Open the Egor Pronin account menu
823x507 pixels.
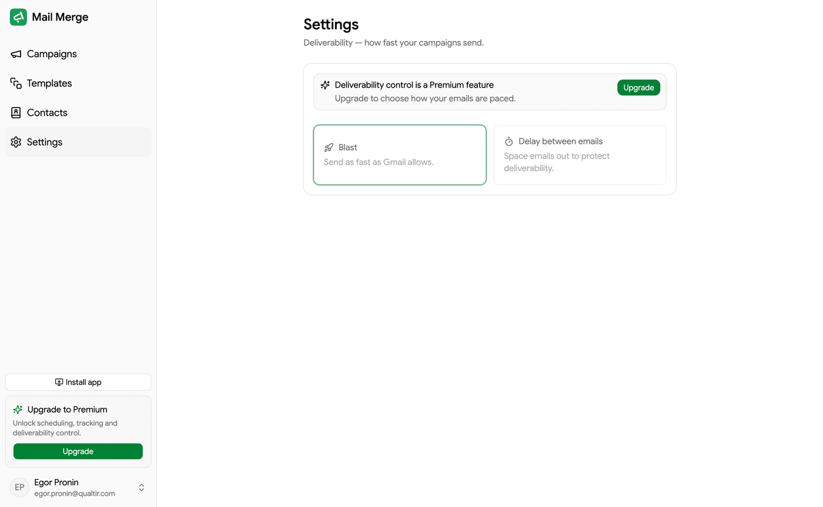pyautogui.click(x=78, y=487)
